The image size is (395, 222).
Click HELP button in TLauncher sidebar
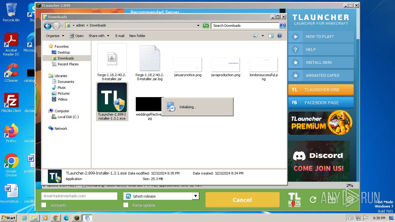click(321, 49)
